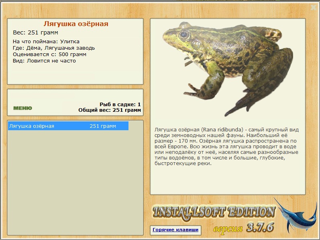The width and height of the screenshot is (320, 240).
Task: Click the Общий вес: 251 грамм total
Action: click(x=110, y=110)
